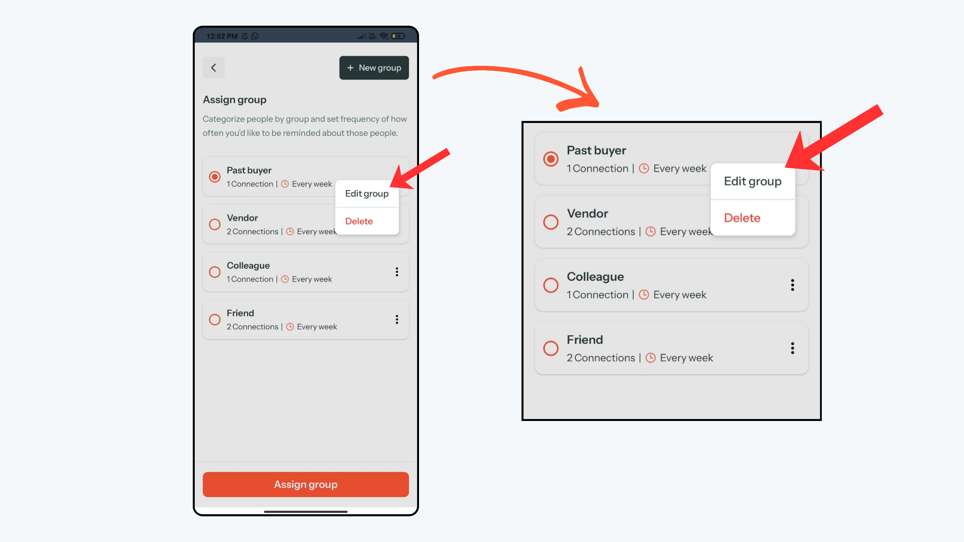The image size is (964, 542).
Task: Select the Friend radio button on the phone
Action: (x=214, y=319)
